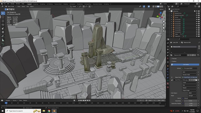Screen dimensions: 201x113
Task: Launch Chrome from the Windows taskbar
Action: (49, 111)
